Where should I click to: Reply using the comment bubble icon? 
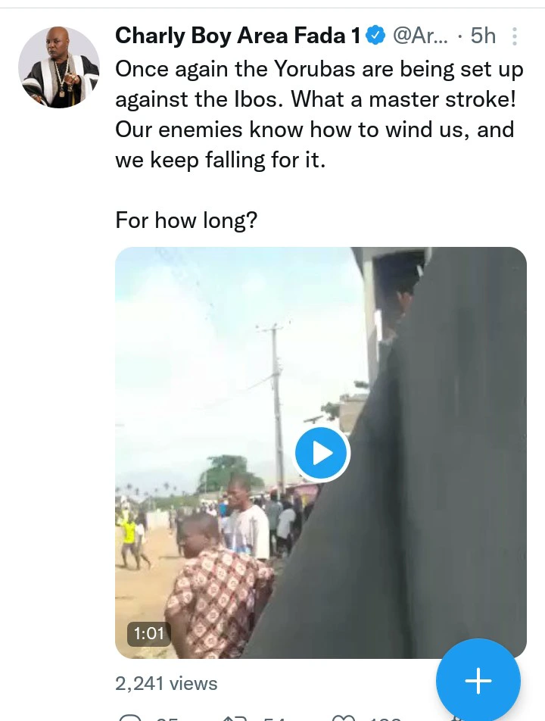[130, 716]
